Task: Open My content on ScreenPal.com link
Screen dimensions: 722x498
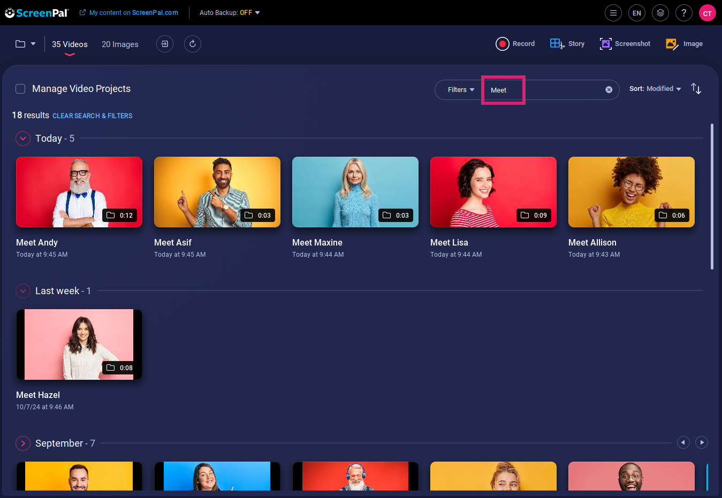Action: tap(129, 13)
